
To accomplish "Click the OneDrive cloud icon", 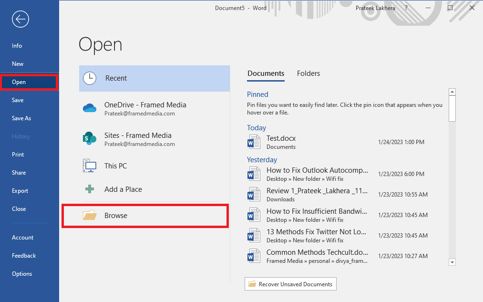I will (x=90, y=108).
